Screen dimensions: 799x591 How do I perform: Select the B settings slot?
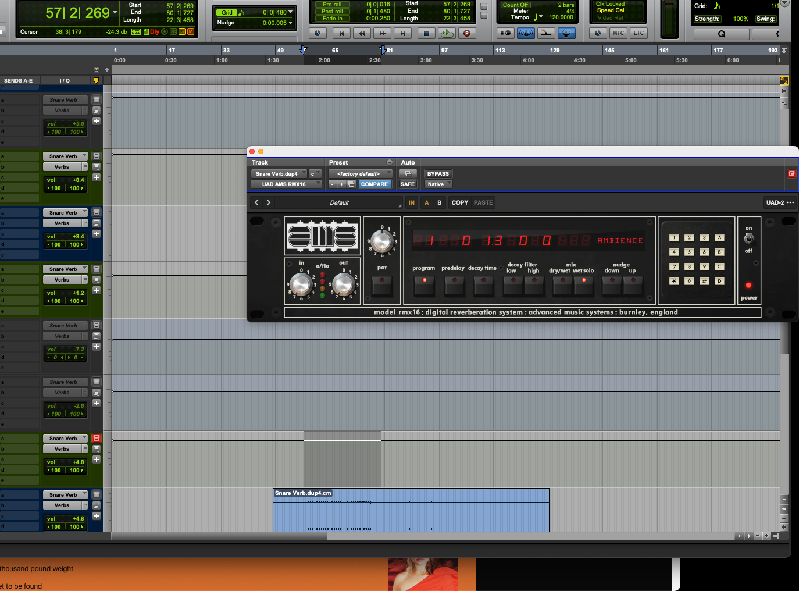440,202
